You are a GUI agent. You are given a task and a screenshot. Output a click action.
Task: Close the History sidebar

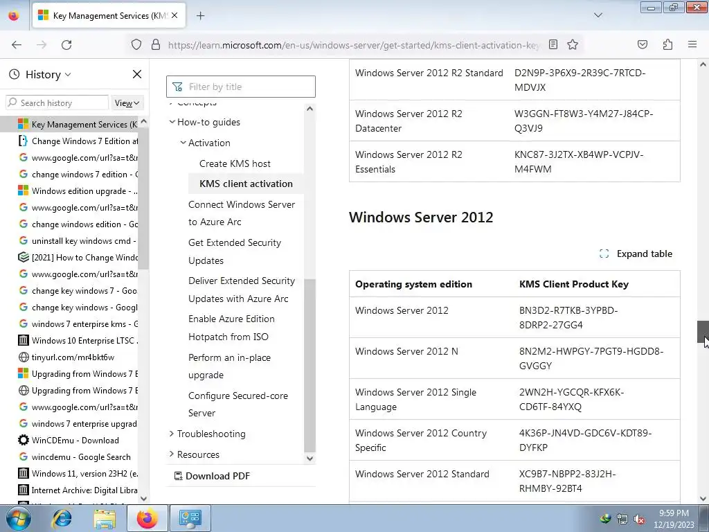(x=136, y=74)
